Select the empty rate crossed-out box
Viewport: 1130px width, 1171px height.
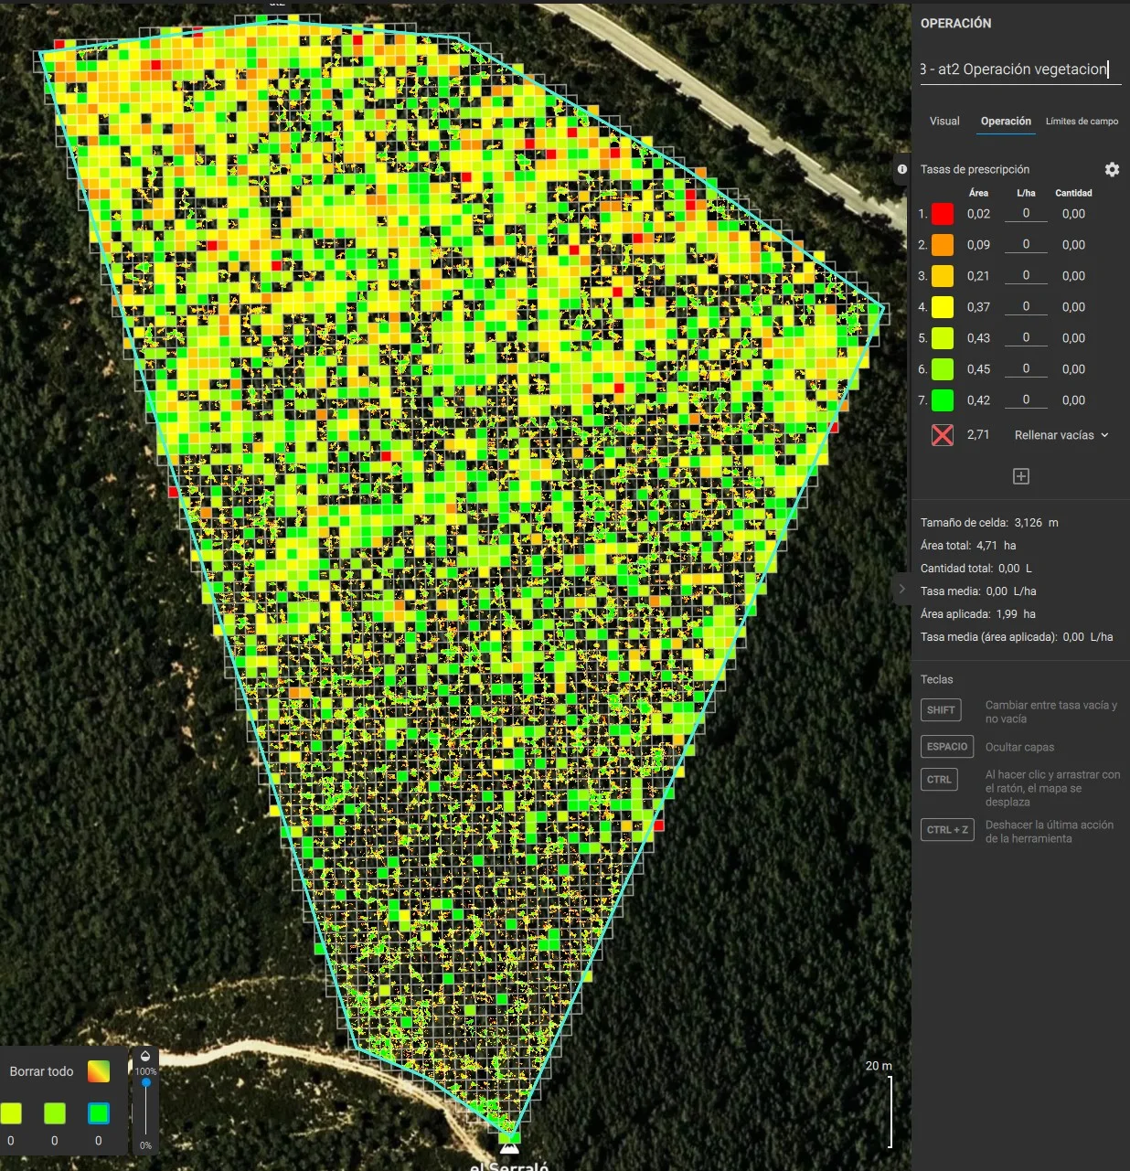943,435
